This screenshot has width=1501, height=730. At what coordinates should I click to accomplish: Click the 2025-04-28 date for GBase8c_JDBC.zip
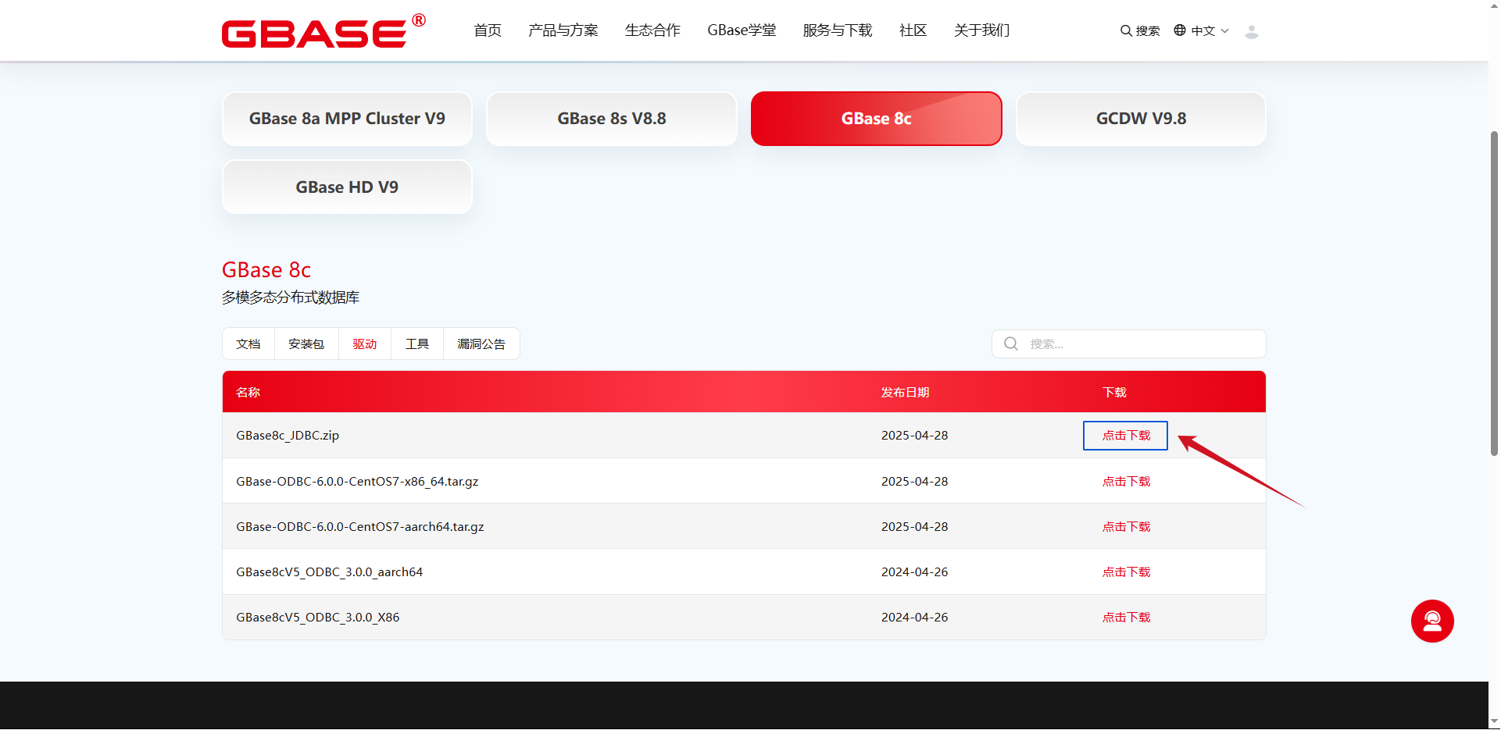(x=915, y=436)
